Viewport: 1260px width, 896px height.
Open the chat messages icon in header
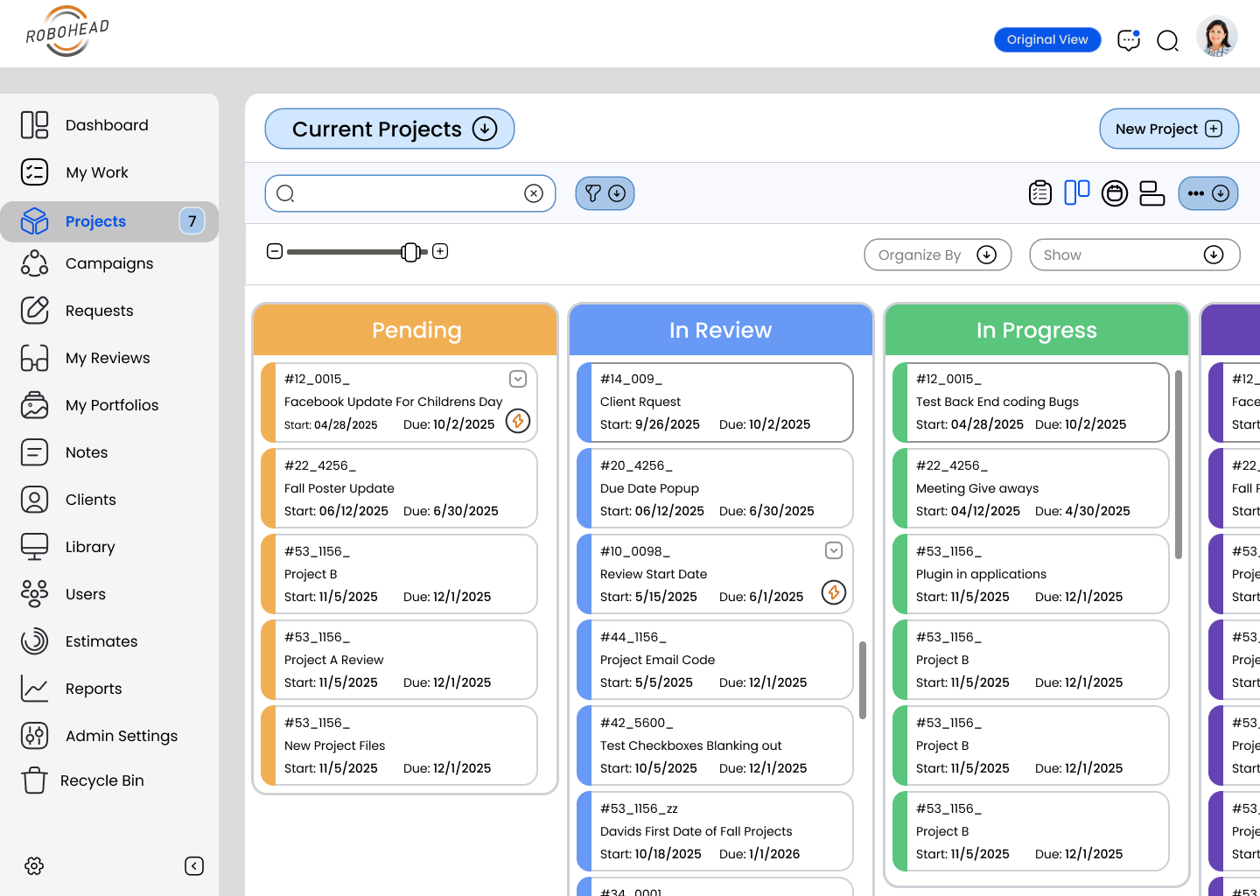point(1129,39)
